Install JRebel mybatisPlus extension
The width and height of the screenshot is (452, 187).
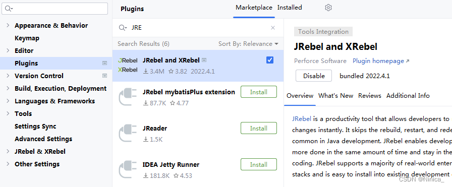tap(259, 92)
